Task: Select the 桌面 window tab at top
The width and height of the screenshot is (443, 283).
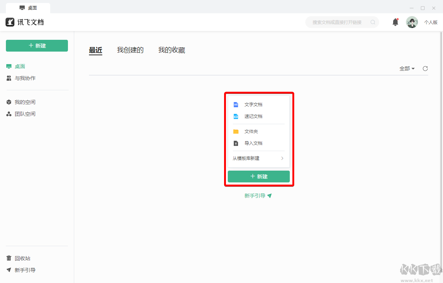Action: [28, 8]
